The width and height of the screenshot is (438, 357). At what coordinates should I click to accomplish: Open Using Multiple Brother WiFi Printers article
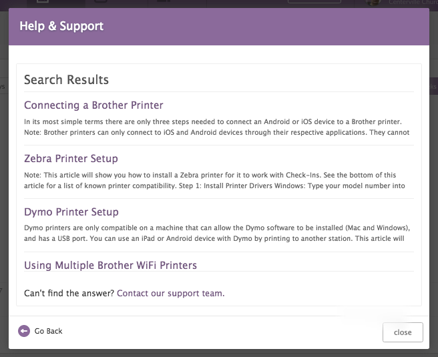[x=110, y=265]
